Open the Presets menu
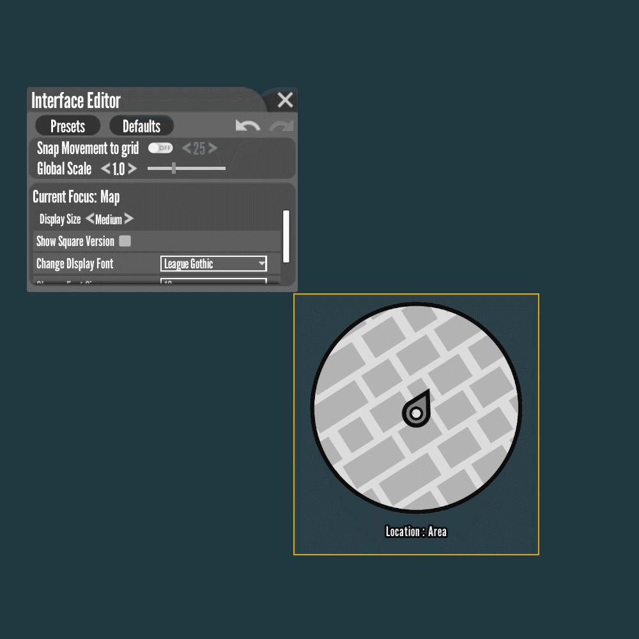The height and width of the screenshot is (639, 639). (x=68, y=126)
